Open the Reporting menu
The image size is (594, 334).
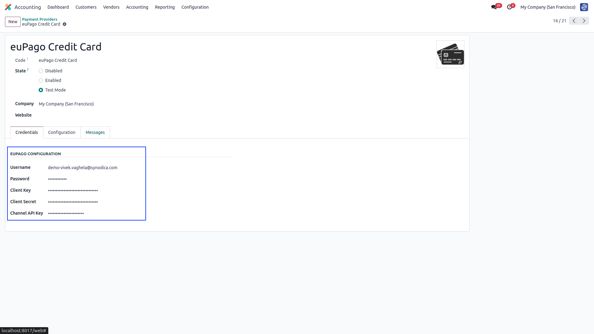click(x=165, y=7)
